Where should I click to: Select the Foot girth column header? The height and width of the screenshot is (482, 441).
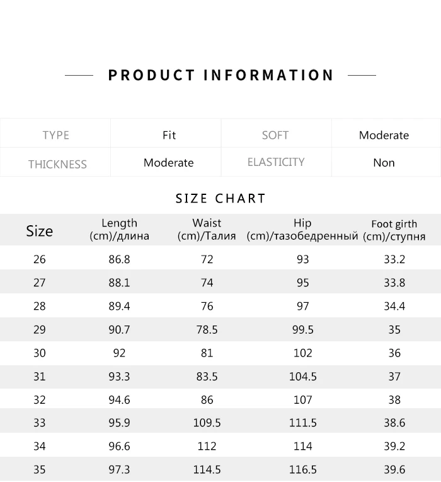coord(394,230)
